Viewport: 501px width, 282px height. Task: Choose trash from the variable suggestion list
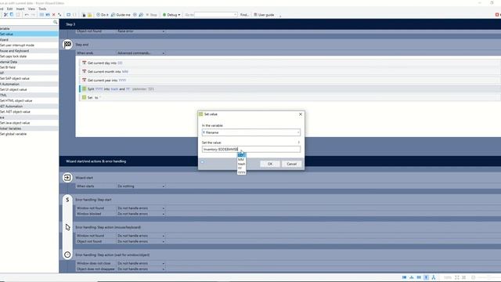(x=241, y=164)
